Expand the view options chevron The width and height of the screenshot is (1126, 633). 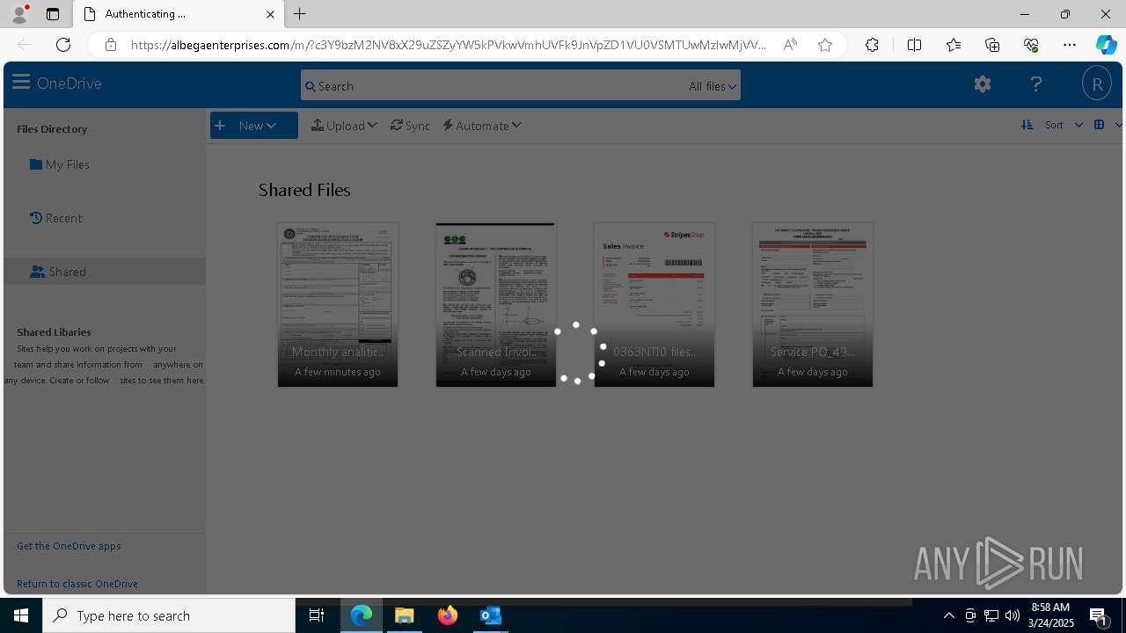click(x=1118, y=125)
